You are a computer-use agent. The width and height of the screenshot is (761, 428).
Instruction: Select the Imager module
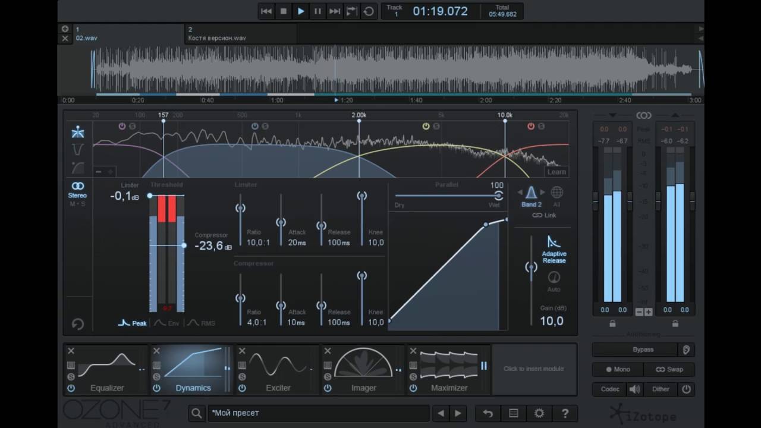(x=363, y=369)
